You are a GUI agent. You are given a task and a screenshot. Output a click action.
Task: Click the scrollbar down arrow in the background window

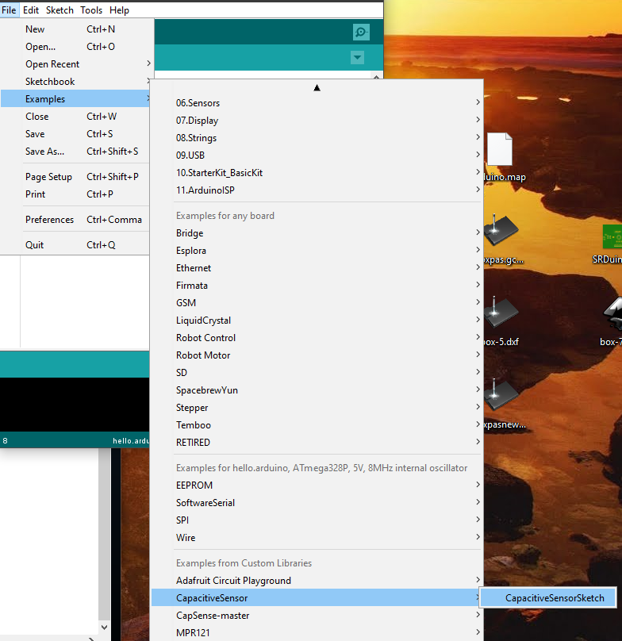[x=104, y=627]
